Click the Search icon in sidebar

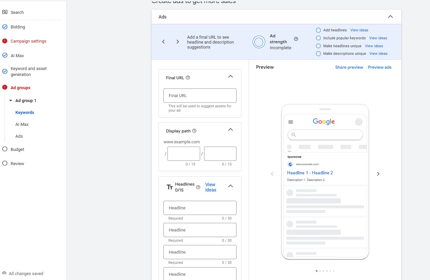(5, 12)
